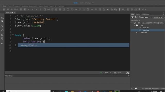Click the 'Century Gothic' string on line 2
This screenshot has height=92, width=165.
coord(44,19)
